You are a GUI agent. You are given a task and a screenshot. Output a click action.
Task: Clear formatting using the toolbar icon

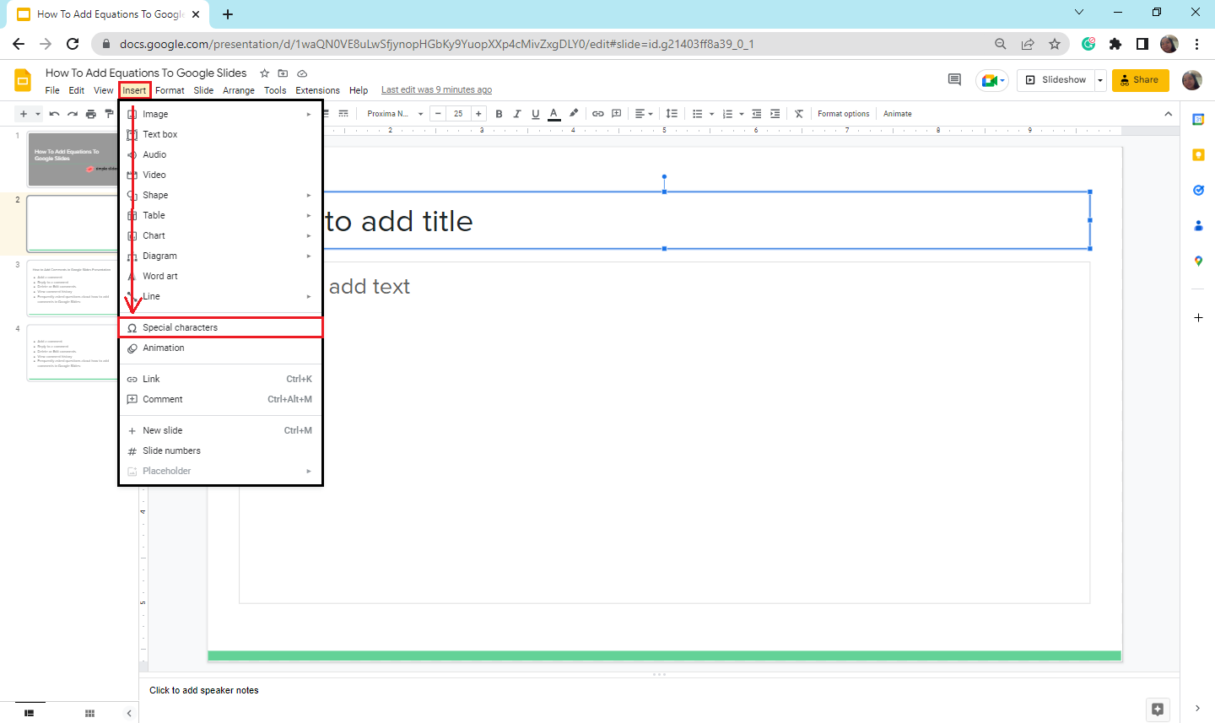point(798,113)
